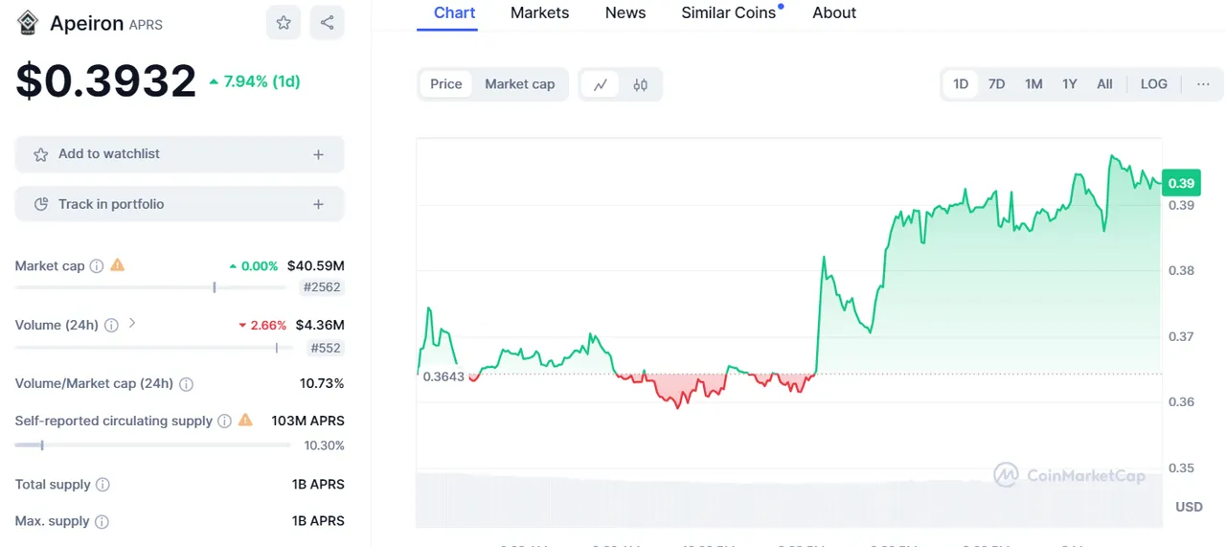Open Max. supply info icon

(x=102, y=522)
